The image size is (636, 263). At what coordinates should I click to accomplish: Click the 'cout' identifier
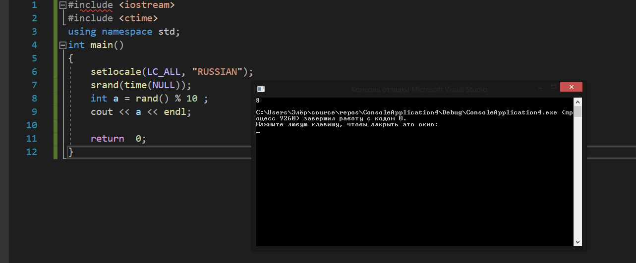pyautogui.click(x=102, y=112)
